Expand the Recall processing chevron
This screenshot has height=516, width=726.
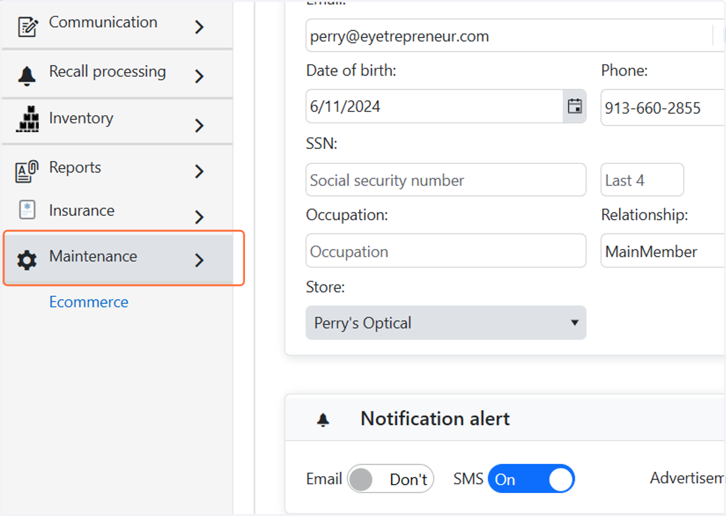199,76
